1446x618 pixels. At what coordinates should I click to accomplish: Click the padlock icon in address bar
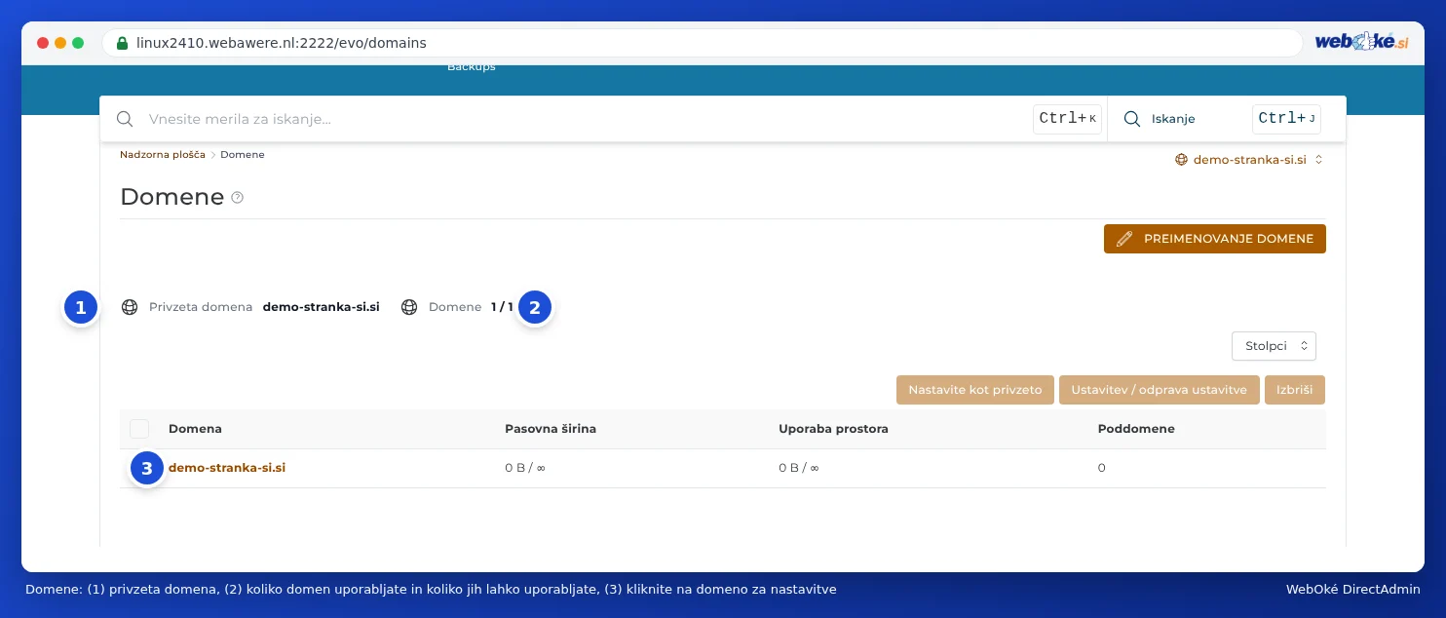coord(122,43)
